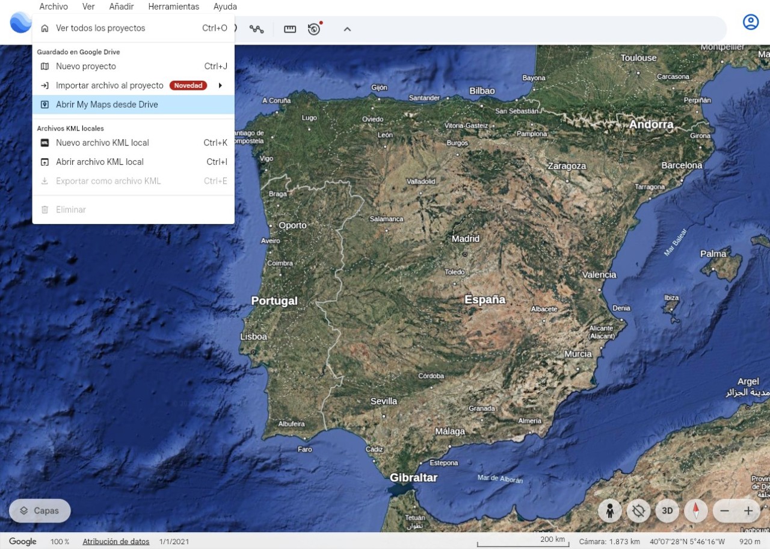Zoom out with the minus button
Image resolution: width=770 pixels, height=549 pixels.
[x=724, y=511]
